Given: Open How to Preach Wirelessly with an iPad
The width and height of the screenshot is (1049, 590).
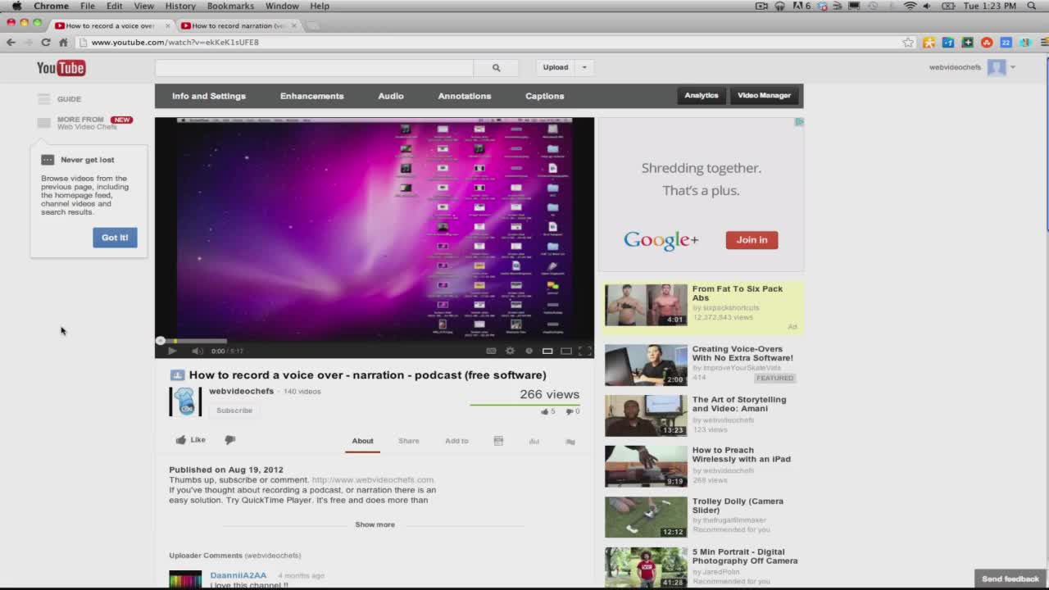Looking at the screenshot, I should tap(742, 455).
